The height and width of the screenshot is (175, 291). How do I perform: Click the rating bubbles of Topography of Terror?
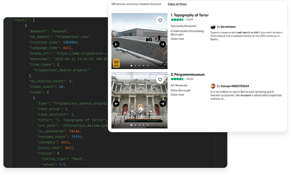[178, 20]
